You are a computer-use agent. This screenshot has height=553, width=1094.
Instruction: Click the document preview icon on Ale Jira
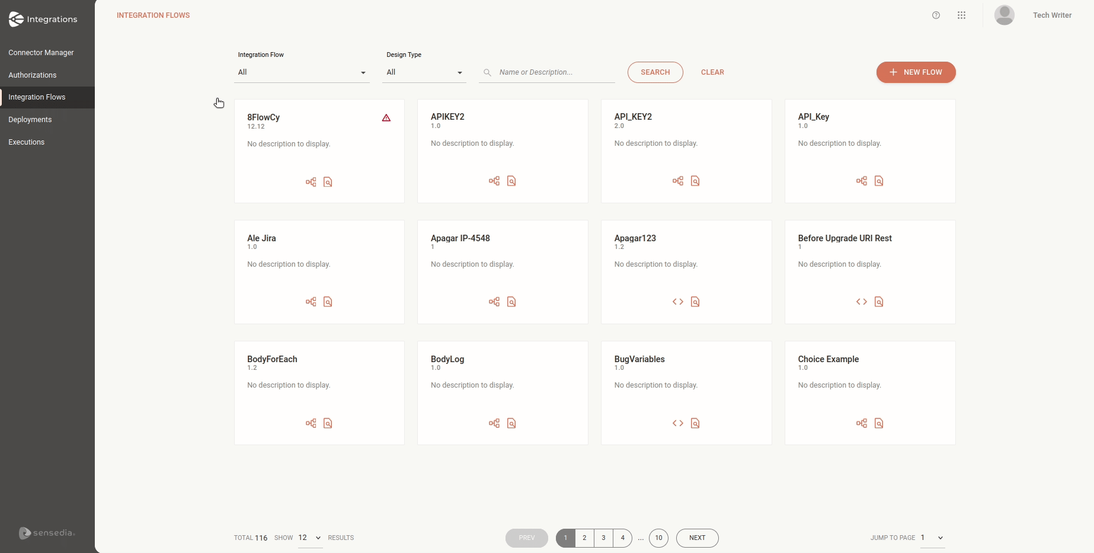click(328, 302)
